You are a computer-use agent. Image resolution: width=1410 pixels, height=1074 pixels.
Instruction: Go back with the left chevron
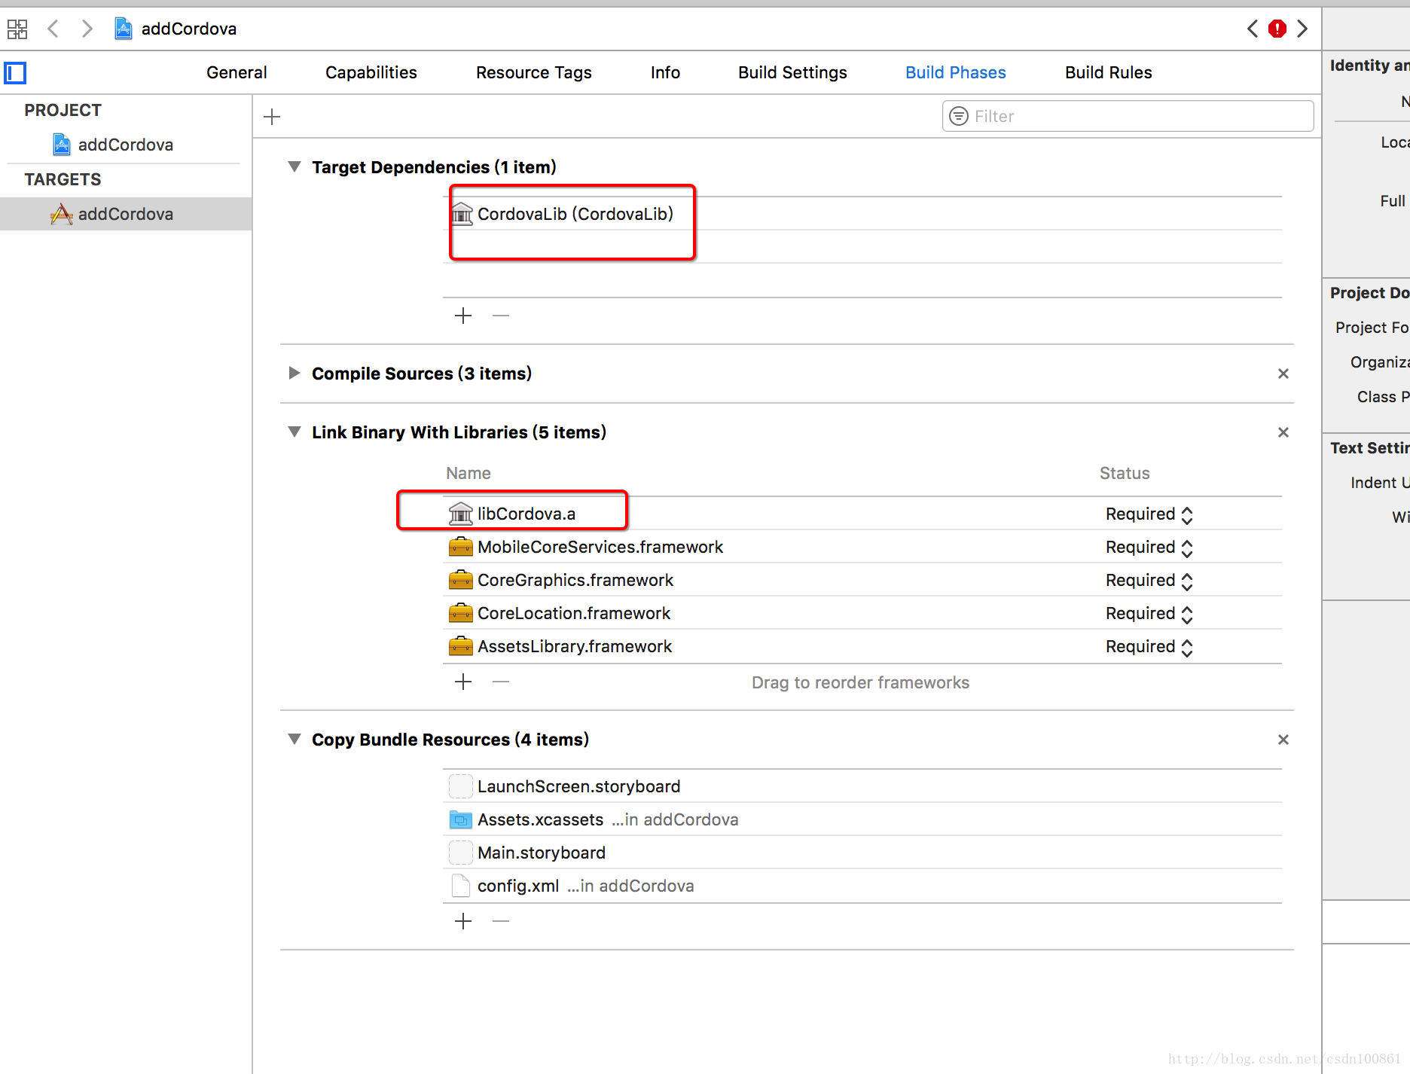pos(53,29)
